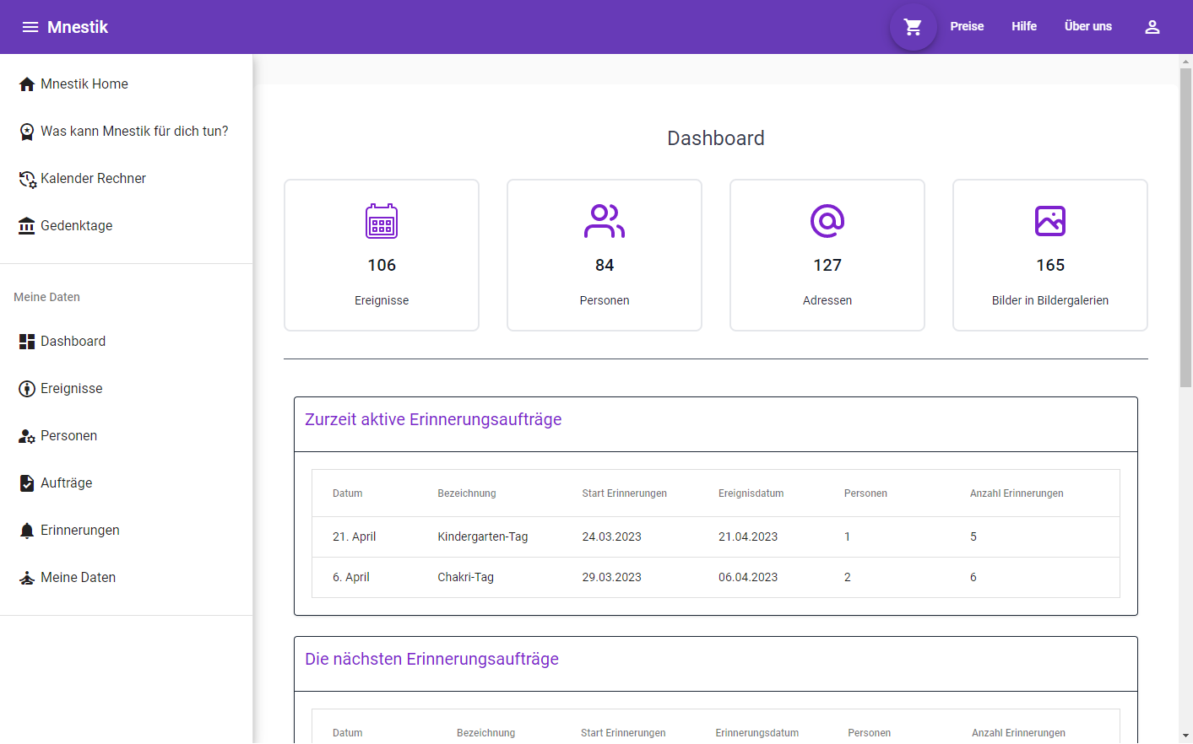This screenshot has height=744, width=1193.
Task: Open the user account icon
Action: (x=1152, y=27)
